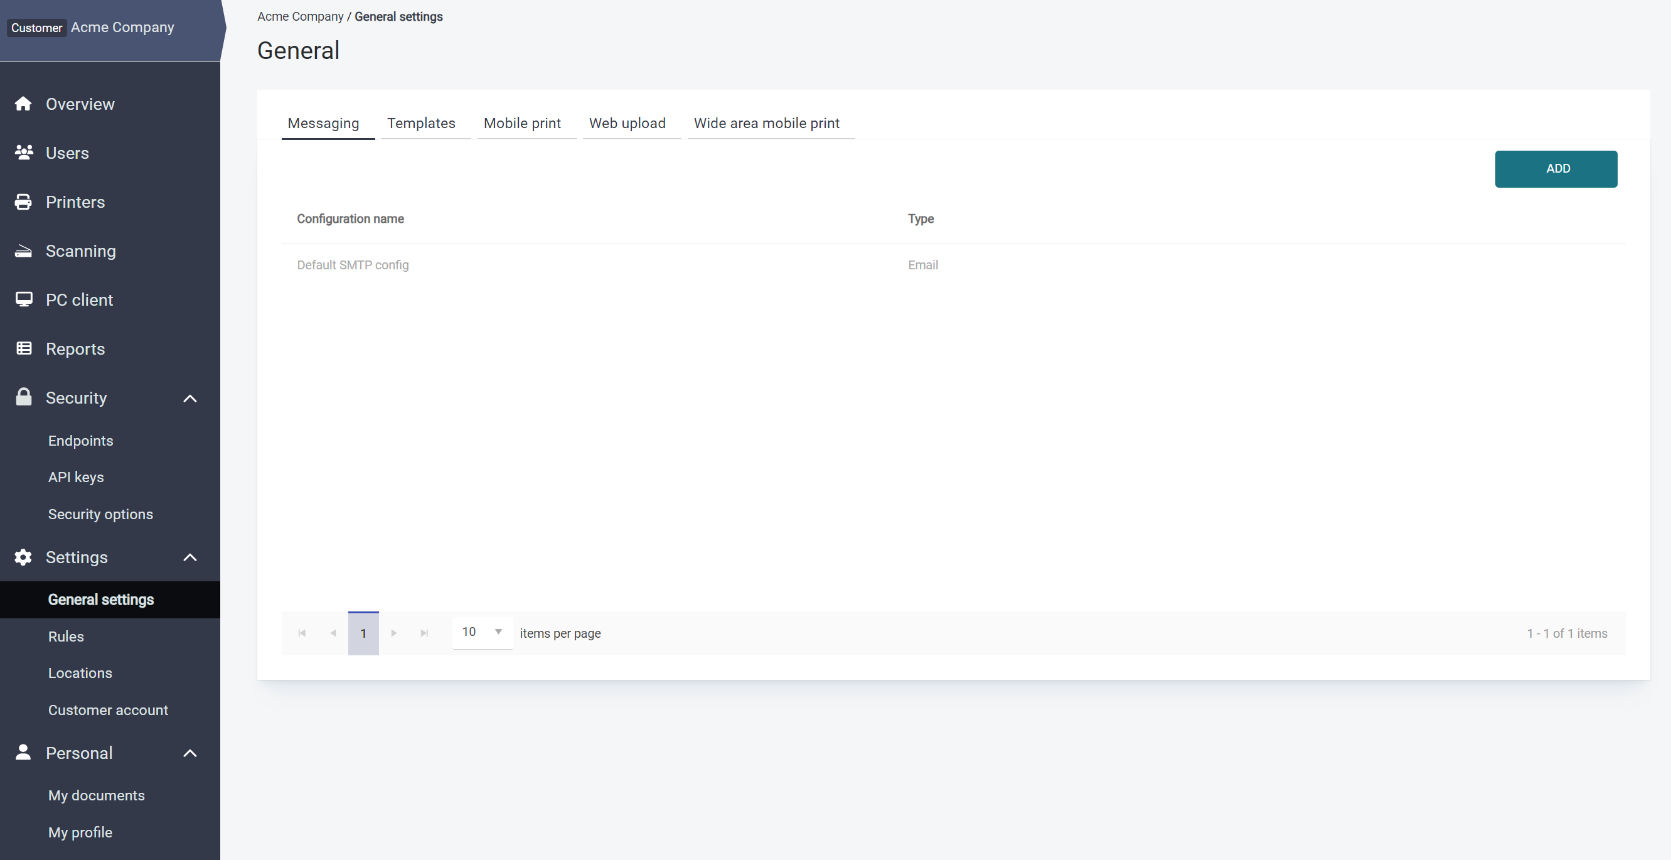This screenshot has width=1671, height=860.
Task: Go to next page arrow in pager
Action: tap(394, 633)
